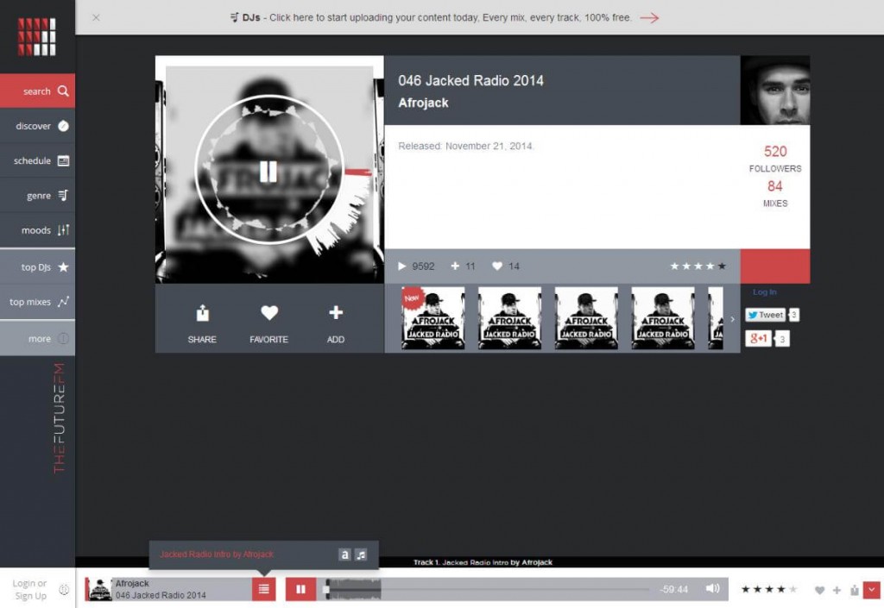Screen dimensions: 884x608
Task: Click the moods sliders icon
Action: [x=63, y=230]
